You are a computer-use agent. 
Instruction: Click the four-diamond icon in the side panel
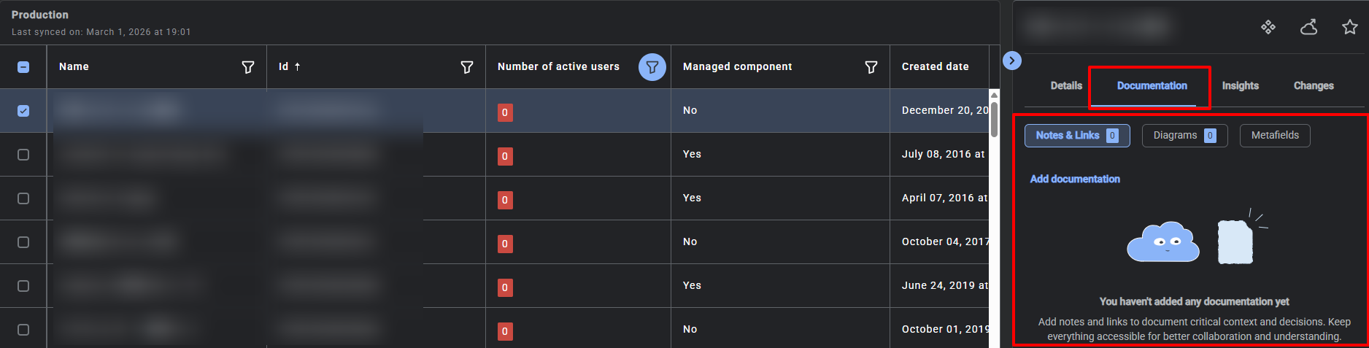point(1268,27)
